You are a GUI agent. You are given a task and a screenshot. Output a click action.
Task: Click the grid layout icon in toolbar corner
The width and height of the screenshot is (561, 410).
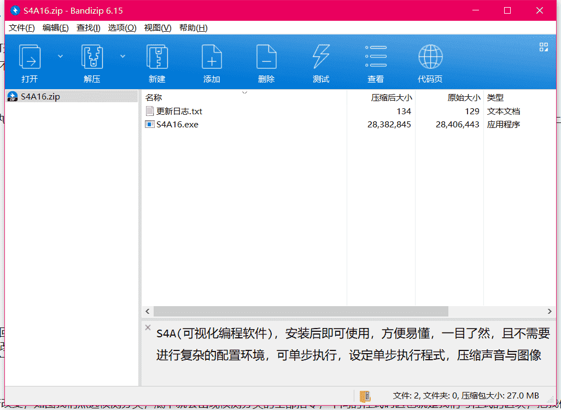[544, 47]
